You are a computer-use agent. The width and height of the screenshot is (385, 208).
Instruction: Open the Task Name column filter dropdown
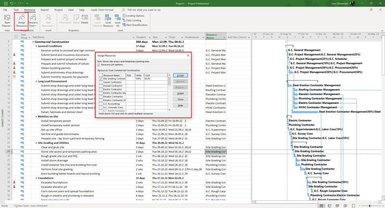[133, 38]
